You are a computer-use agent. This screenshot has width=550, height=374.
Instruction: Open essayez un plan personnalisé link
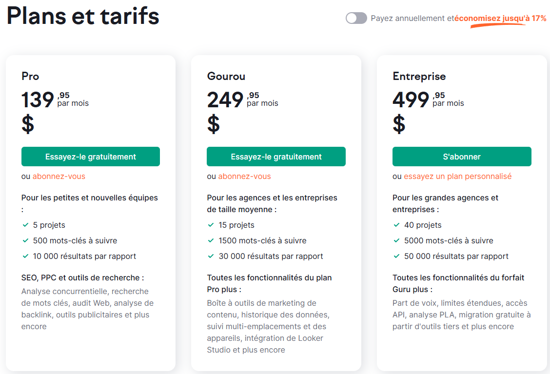coord(458,177)
